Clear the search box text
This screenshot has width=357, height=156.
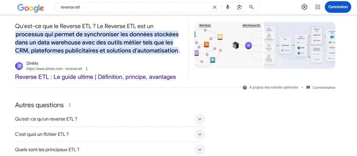(x=215, y=7)
